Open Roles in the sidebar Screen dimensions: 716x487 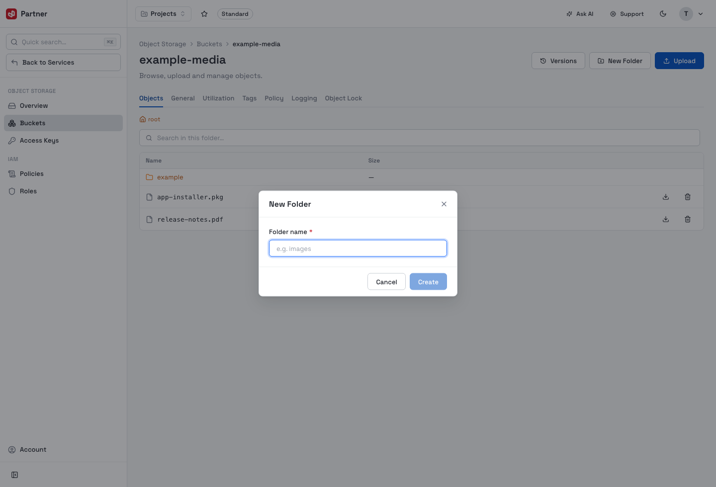(x=63, y=191)
